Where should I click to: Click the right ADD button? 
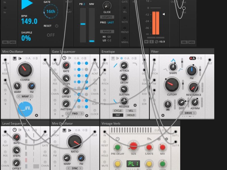click(x=192, y=42)
